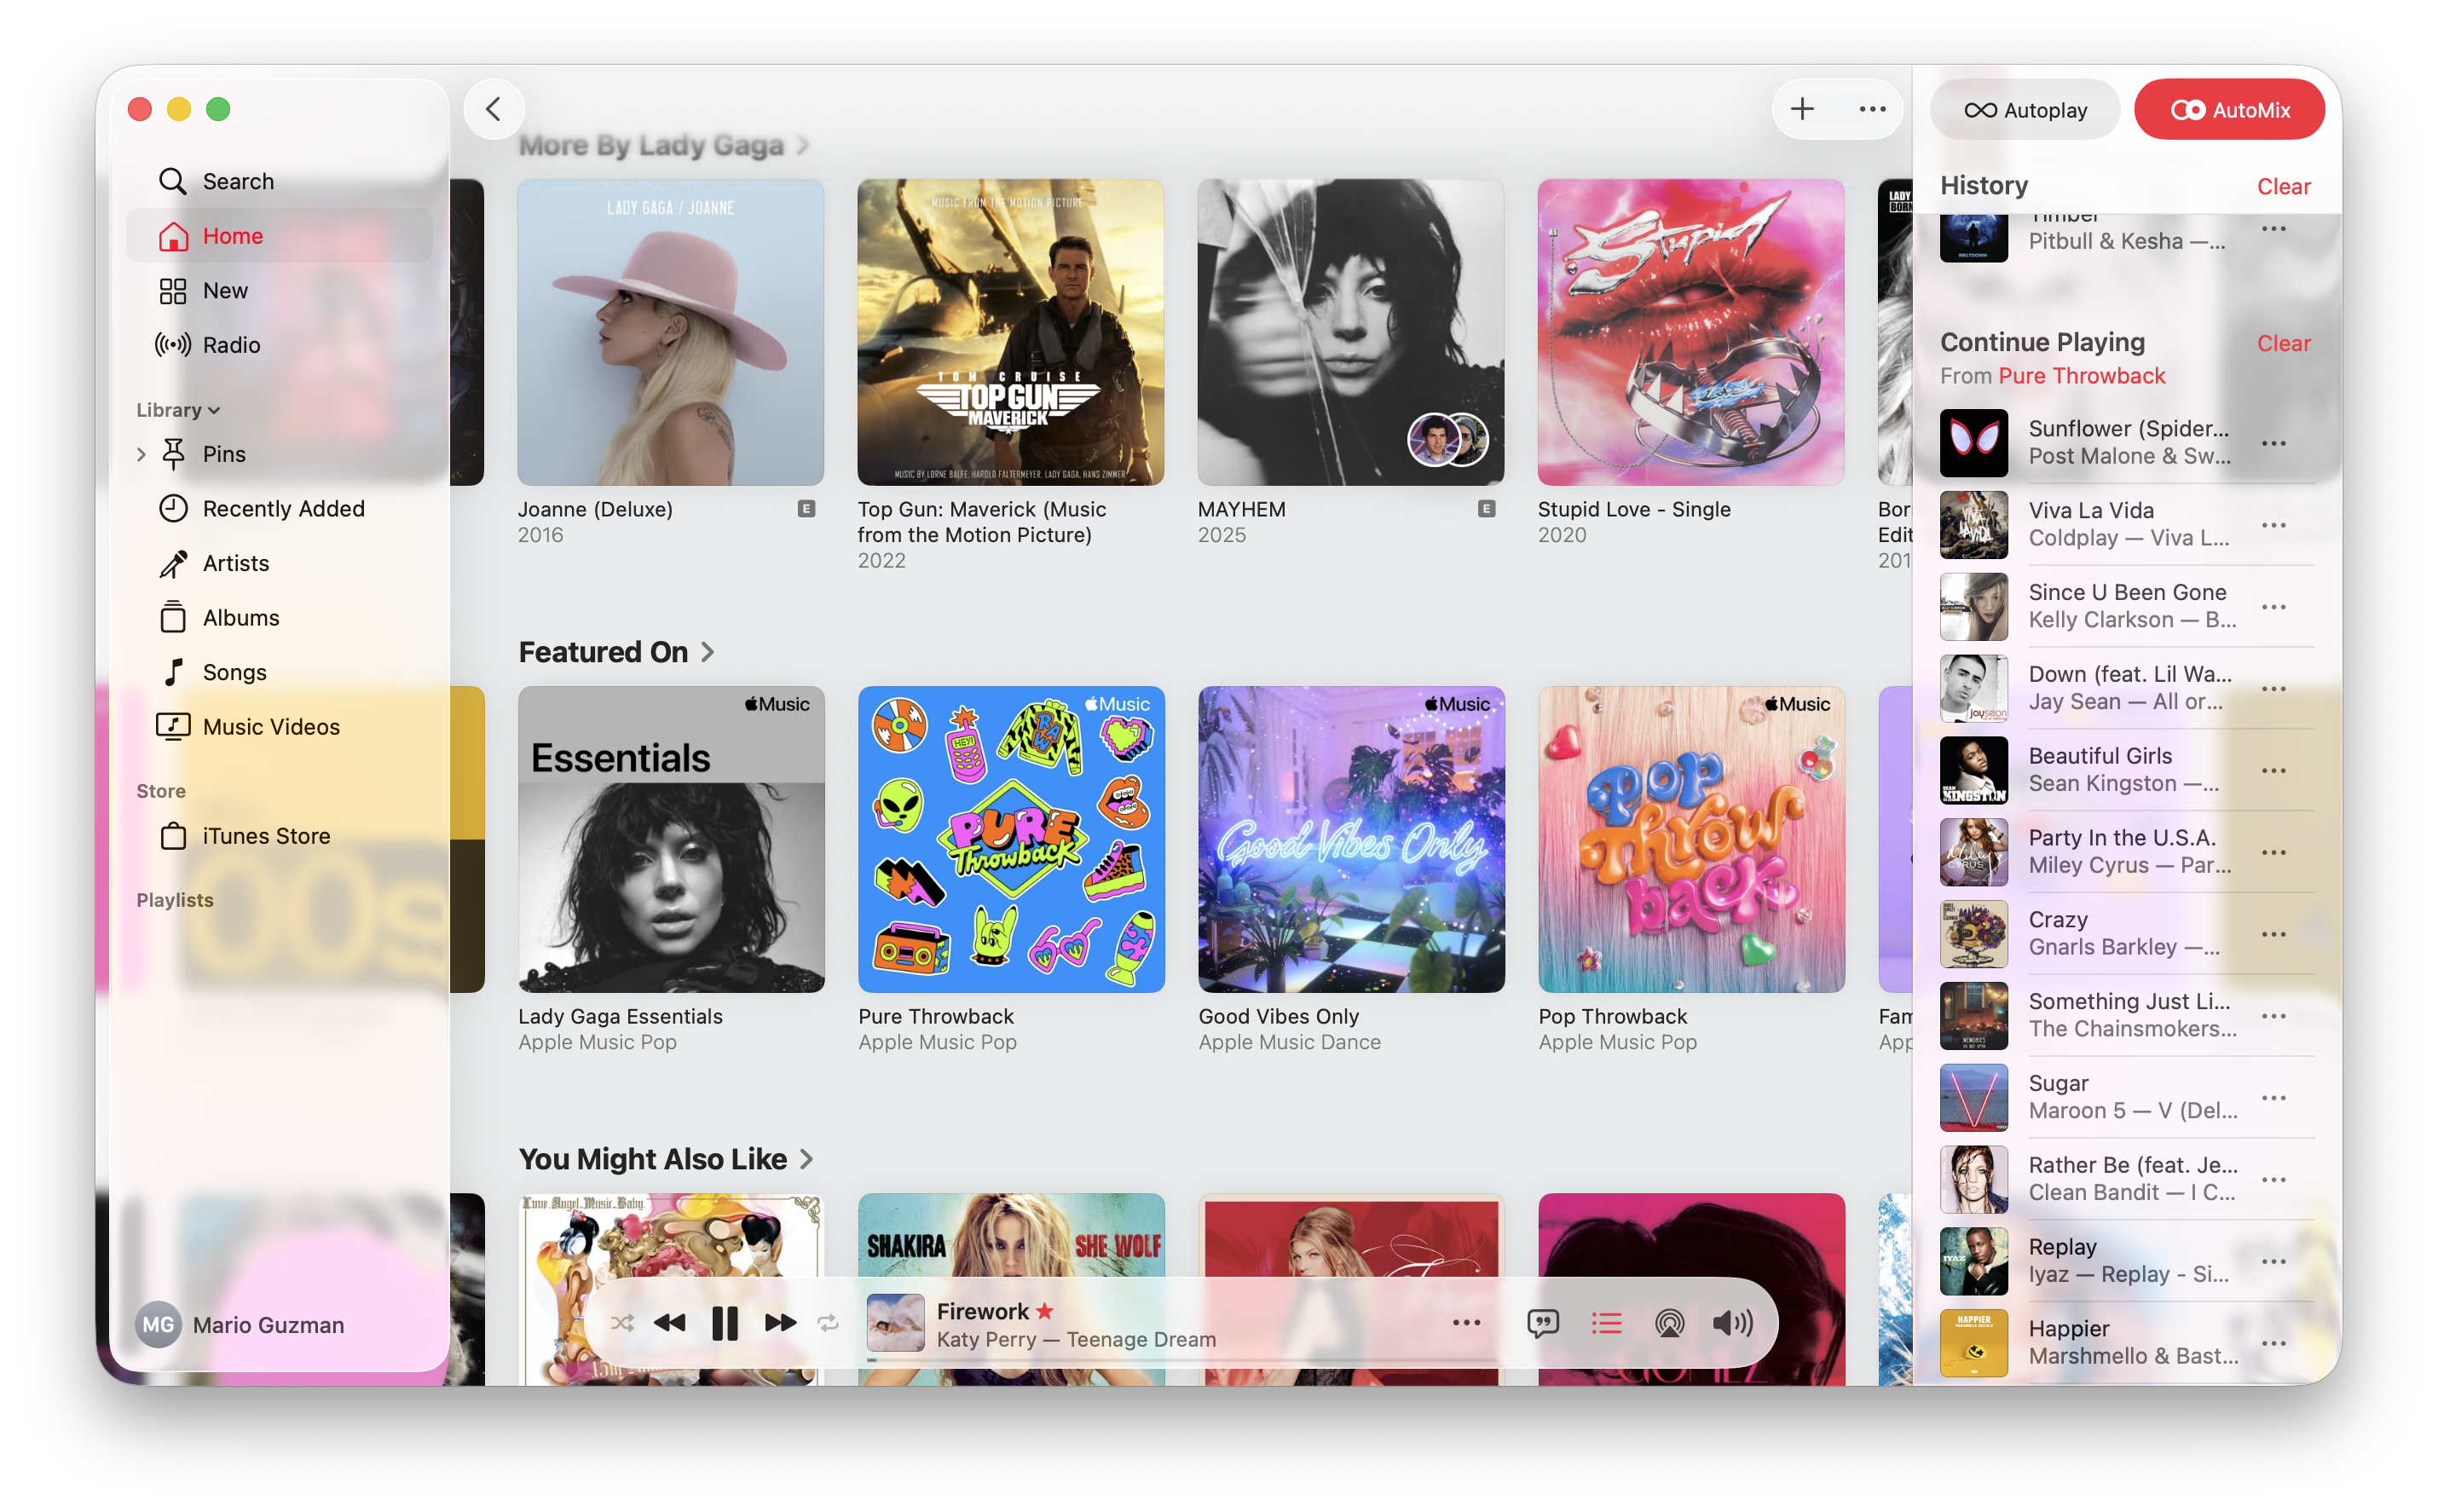Expand the More By Lady Gaga section
Screen dimensions: 2438x1512
664,146
